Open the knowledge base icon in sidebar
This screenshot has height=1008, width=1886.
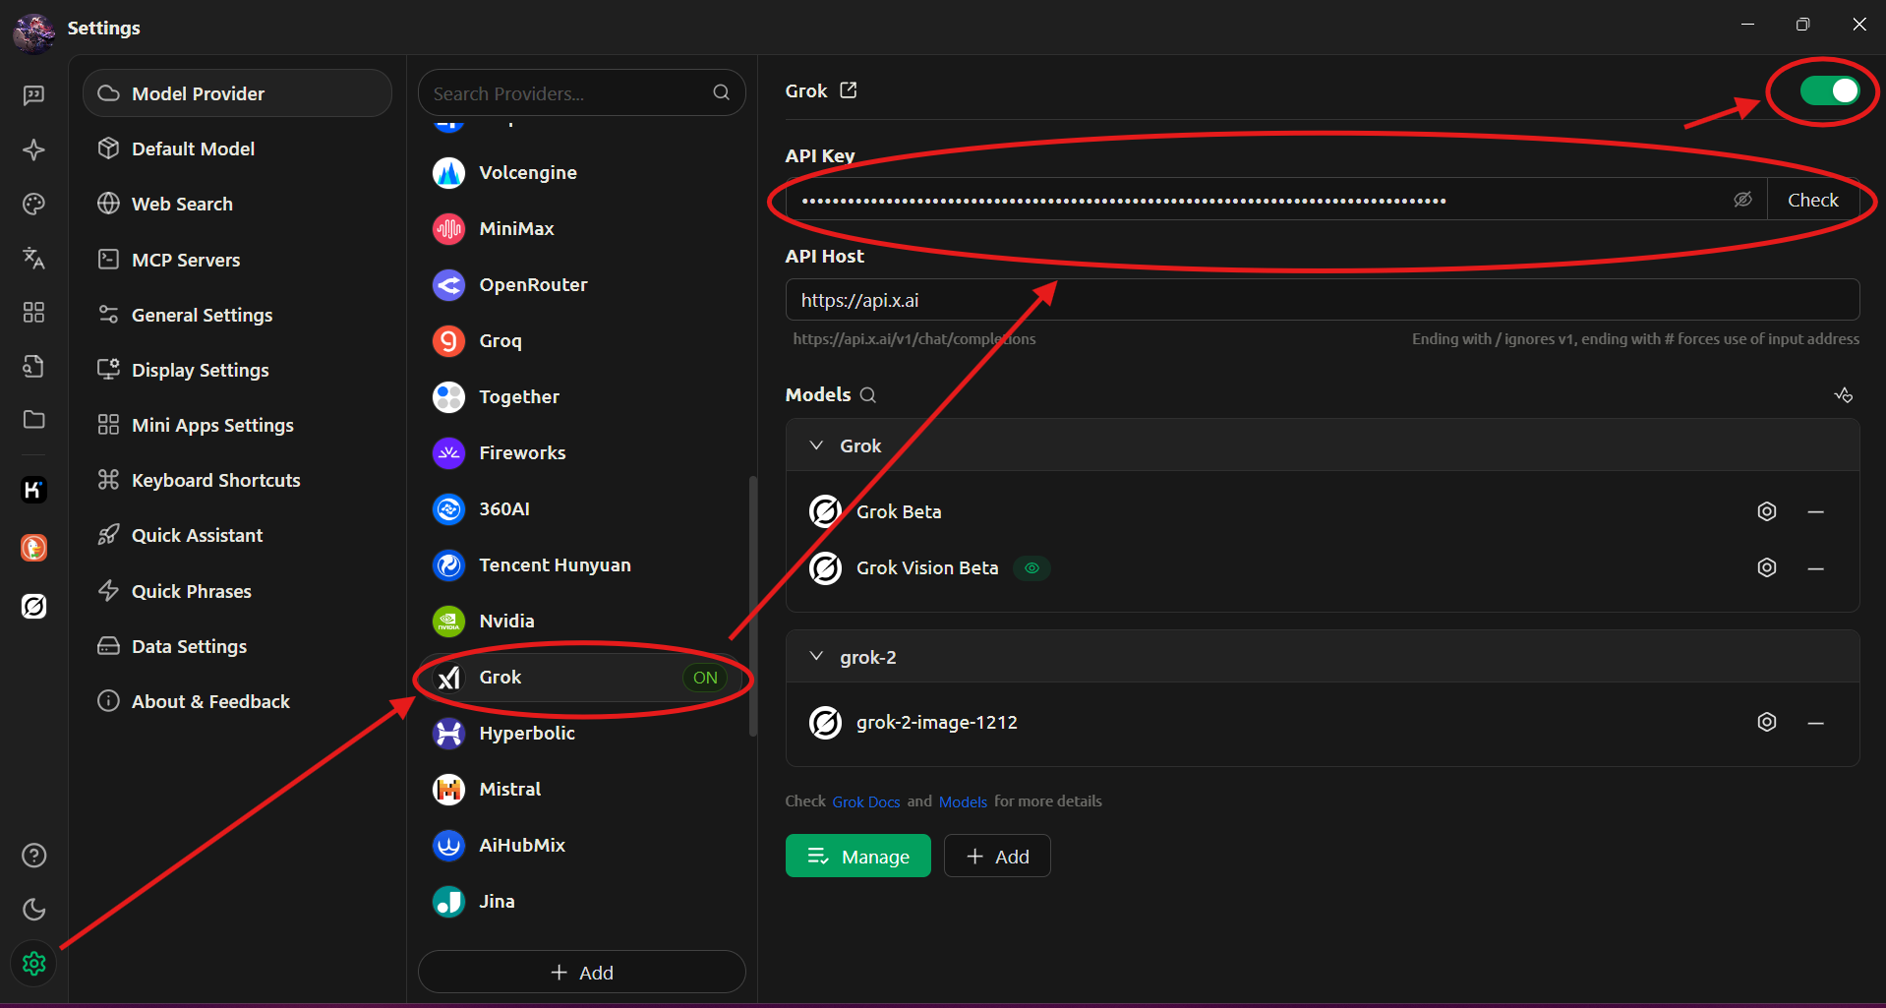[x=33, y=366]
